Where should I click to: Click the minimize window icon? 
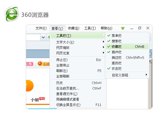coord(132,29)
